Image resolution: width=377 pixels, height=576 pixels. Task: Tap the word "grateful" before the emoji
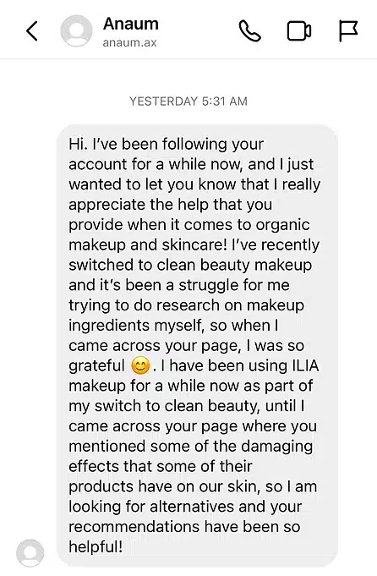pos(97,366)
